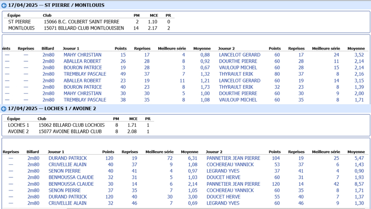This screenshot has height=209, width=371.
Task: Select the 17/04/2025 — LOCHES 1 / AVOINE 2 header
Action: pos(52,109)
